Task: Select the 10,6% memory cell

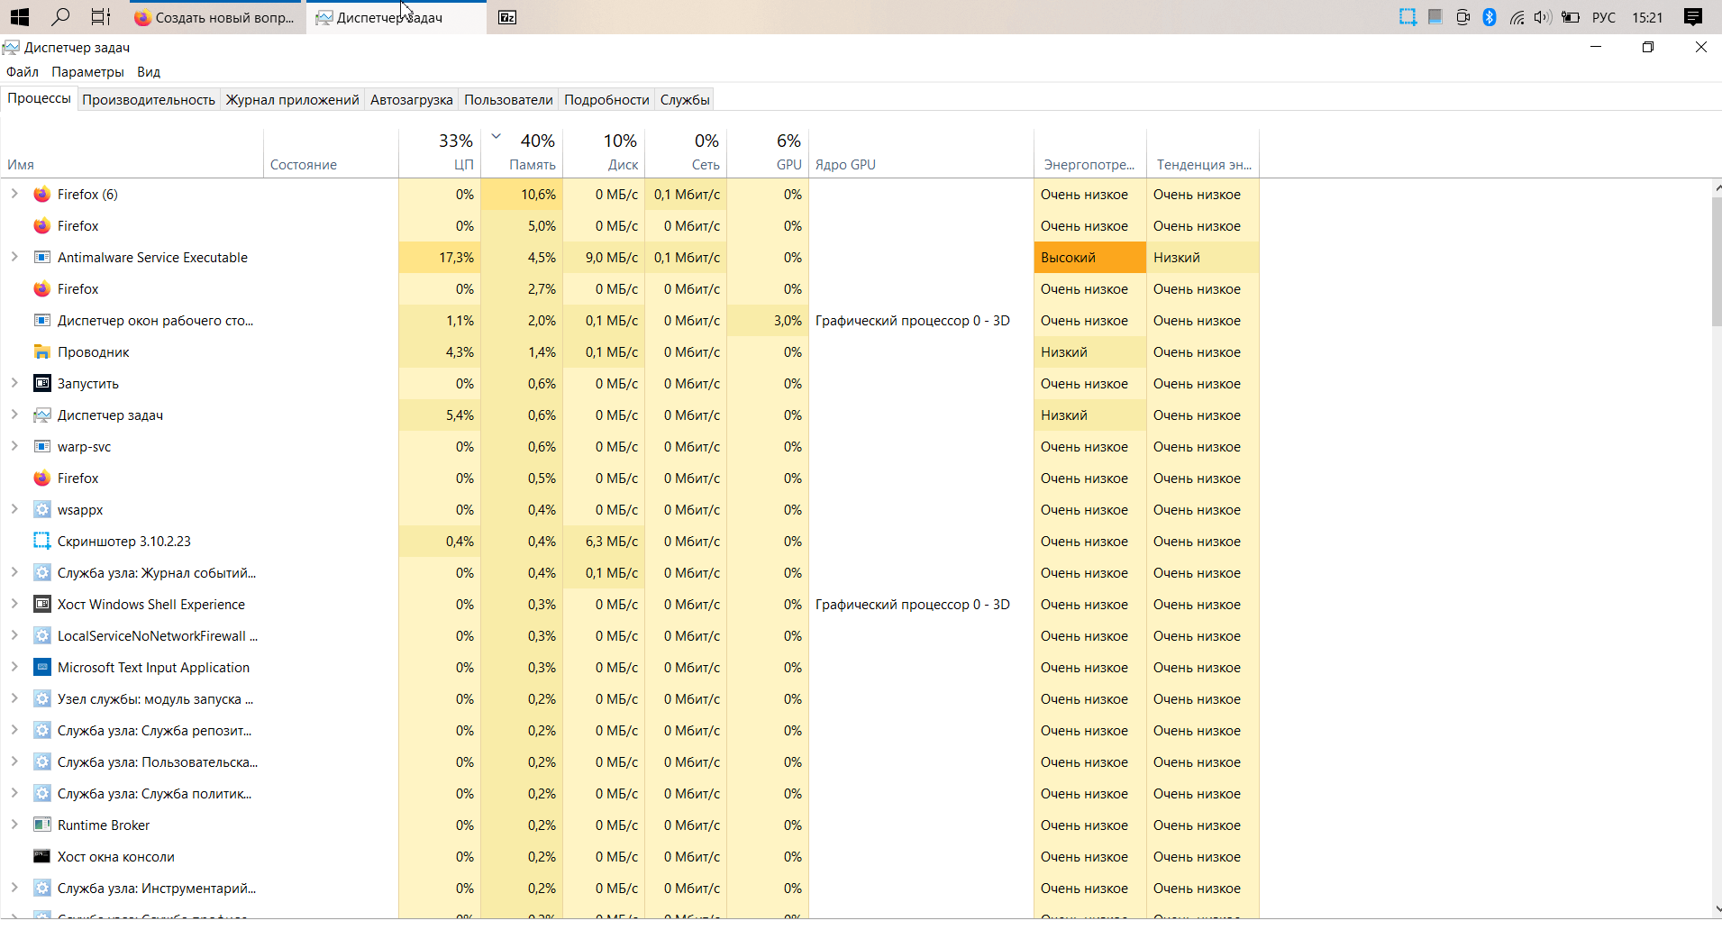Action: point(522,195)
